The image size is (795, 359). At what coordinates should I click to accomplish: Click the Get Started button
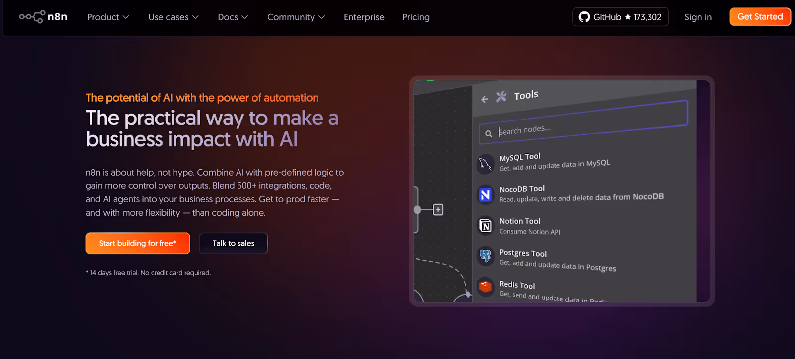760,17
